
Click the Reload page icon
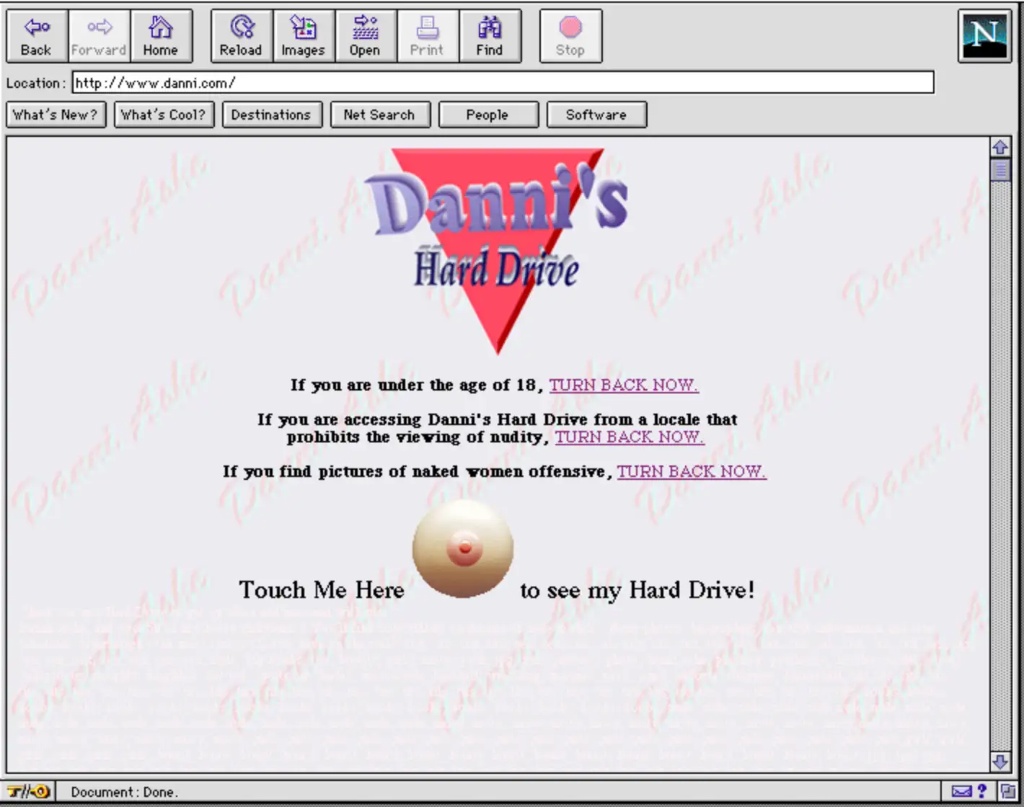click(x=241, y=35)
